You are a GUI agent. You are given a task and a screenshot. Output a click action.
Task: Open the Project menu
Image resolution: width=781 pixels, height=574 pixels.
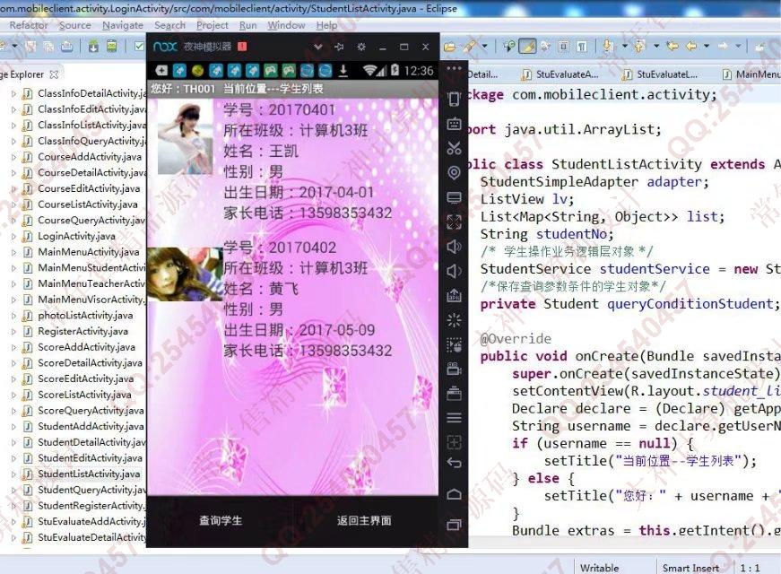pos(212,25)
